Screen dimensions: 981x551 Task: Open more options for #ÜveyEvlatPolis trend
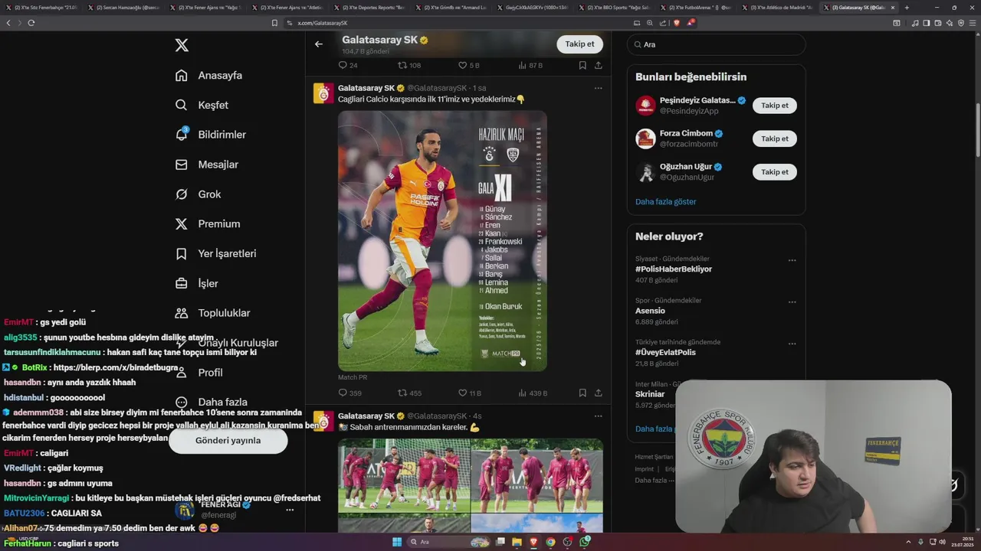[792, 344]
